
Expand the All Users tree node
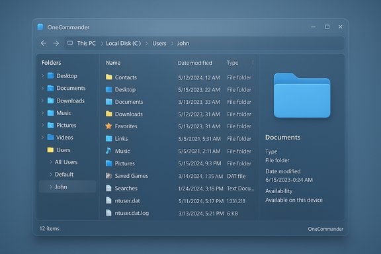tap(51, 162)
